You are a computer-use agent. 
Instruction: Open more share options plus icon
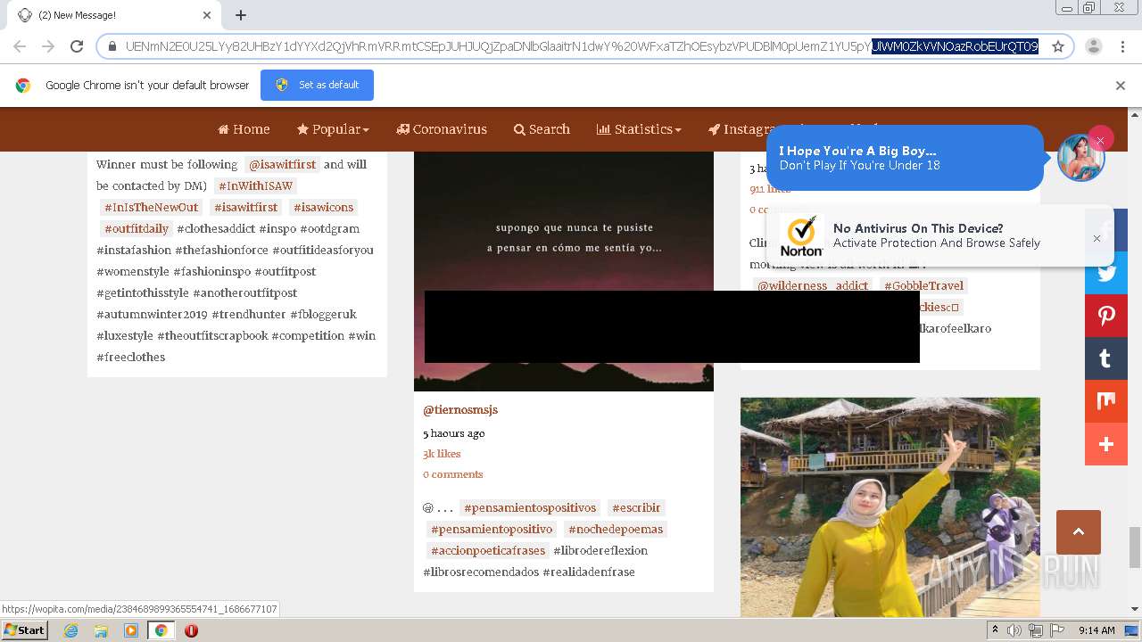(x=1106, y=444)
